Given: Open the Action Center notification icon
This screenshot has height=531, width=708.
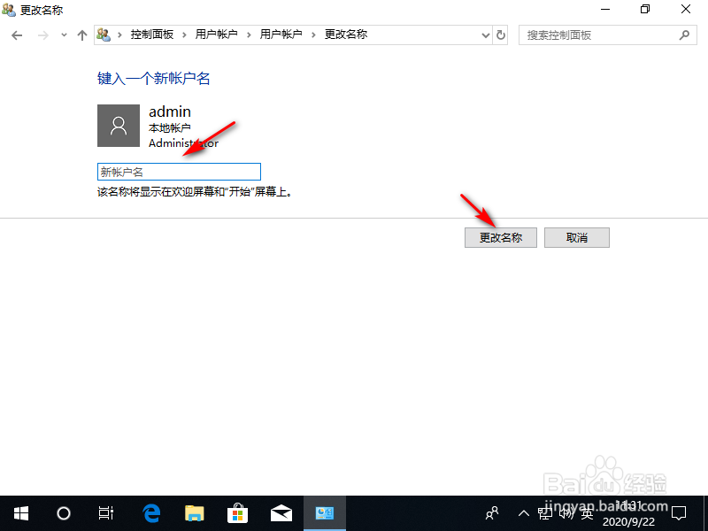Looking at the screenshot, I should click(679, 513).
